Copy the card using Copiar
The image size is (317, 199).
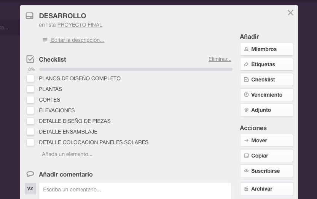tap(266, 156)
